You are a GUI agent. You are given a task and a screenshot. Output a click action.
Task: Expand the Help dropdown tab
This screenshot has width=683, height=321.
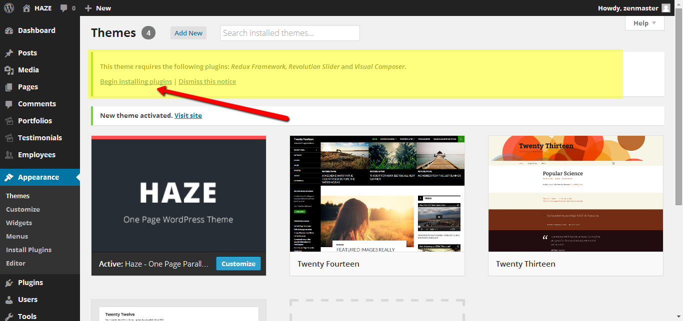[x=644, y=23]
